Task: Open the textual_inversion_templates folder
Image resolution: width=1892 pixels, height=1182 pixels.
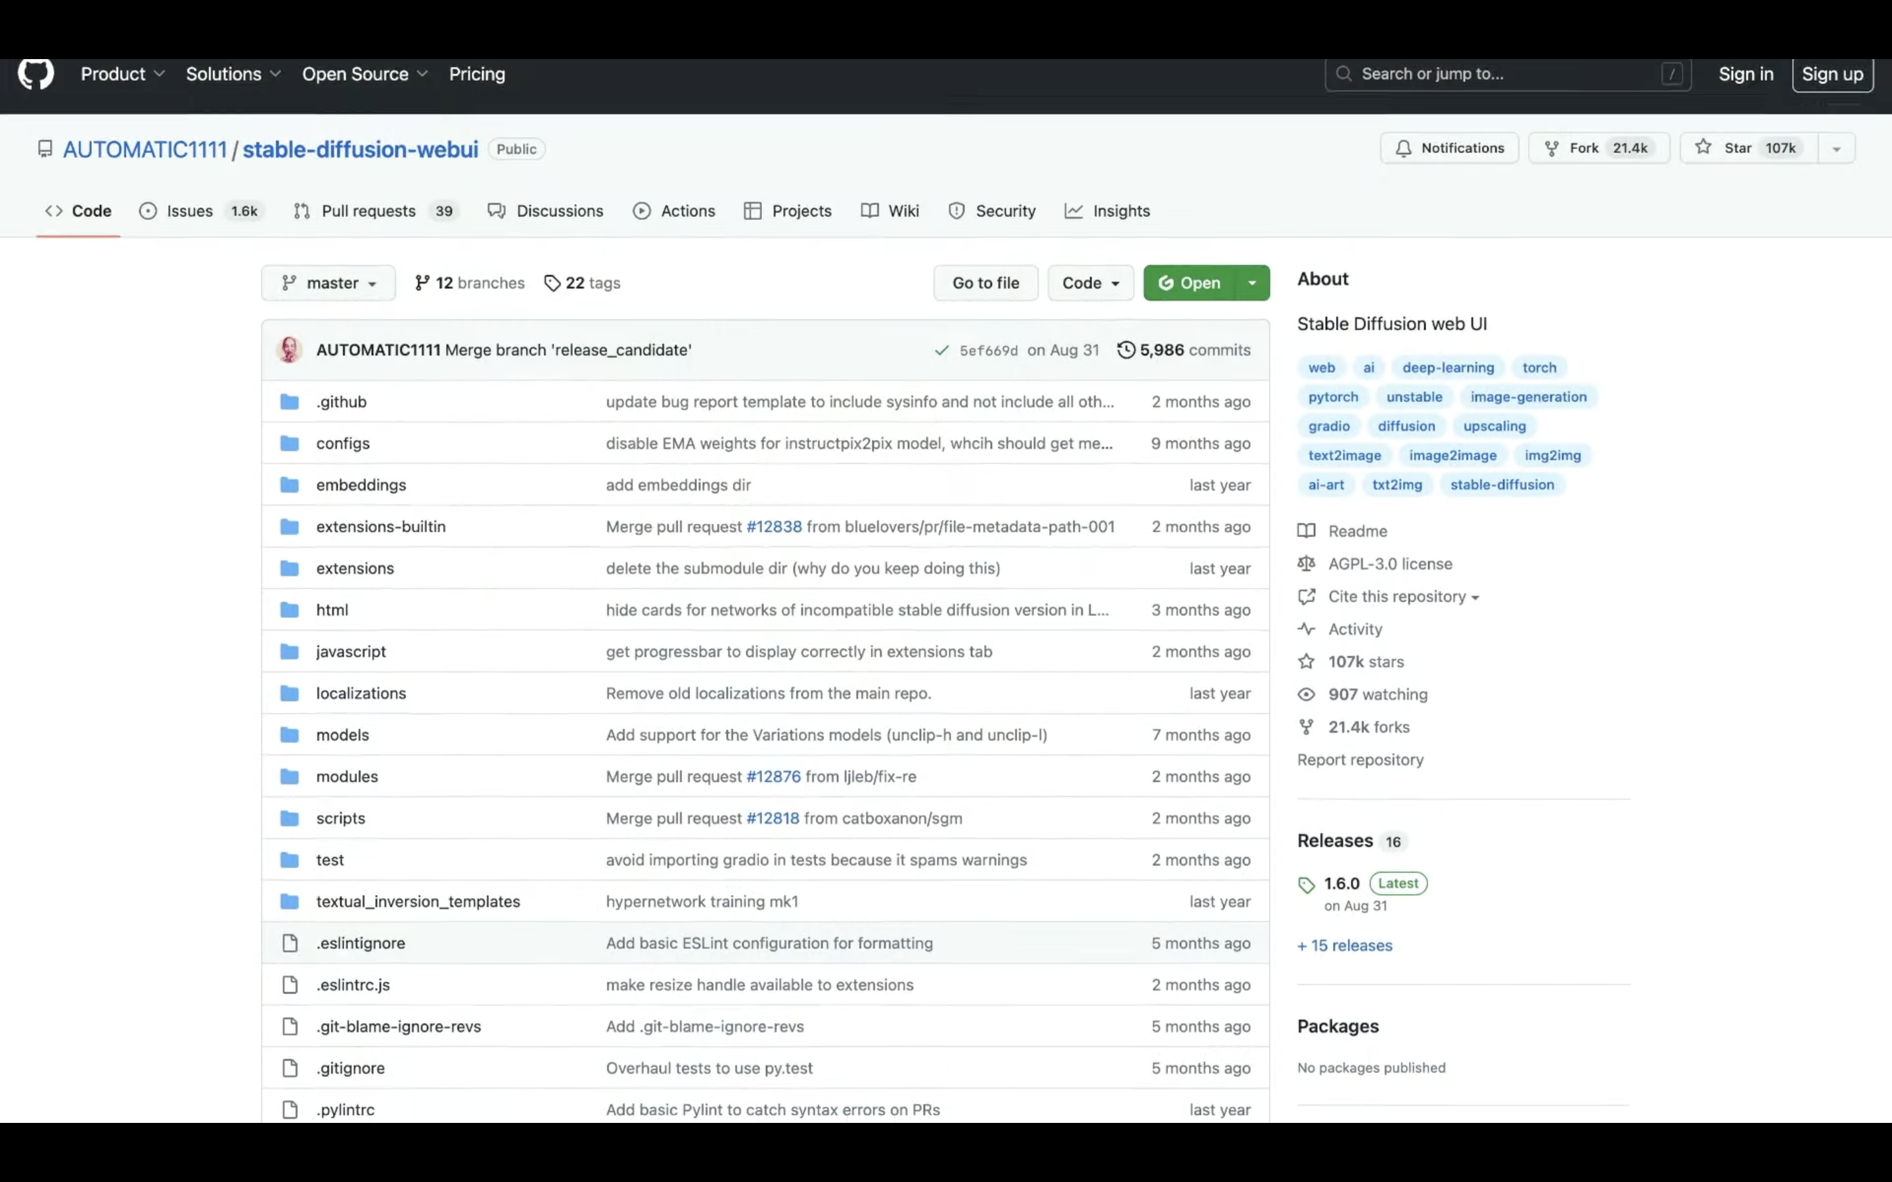Action: click(418, 902)
